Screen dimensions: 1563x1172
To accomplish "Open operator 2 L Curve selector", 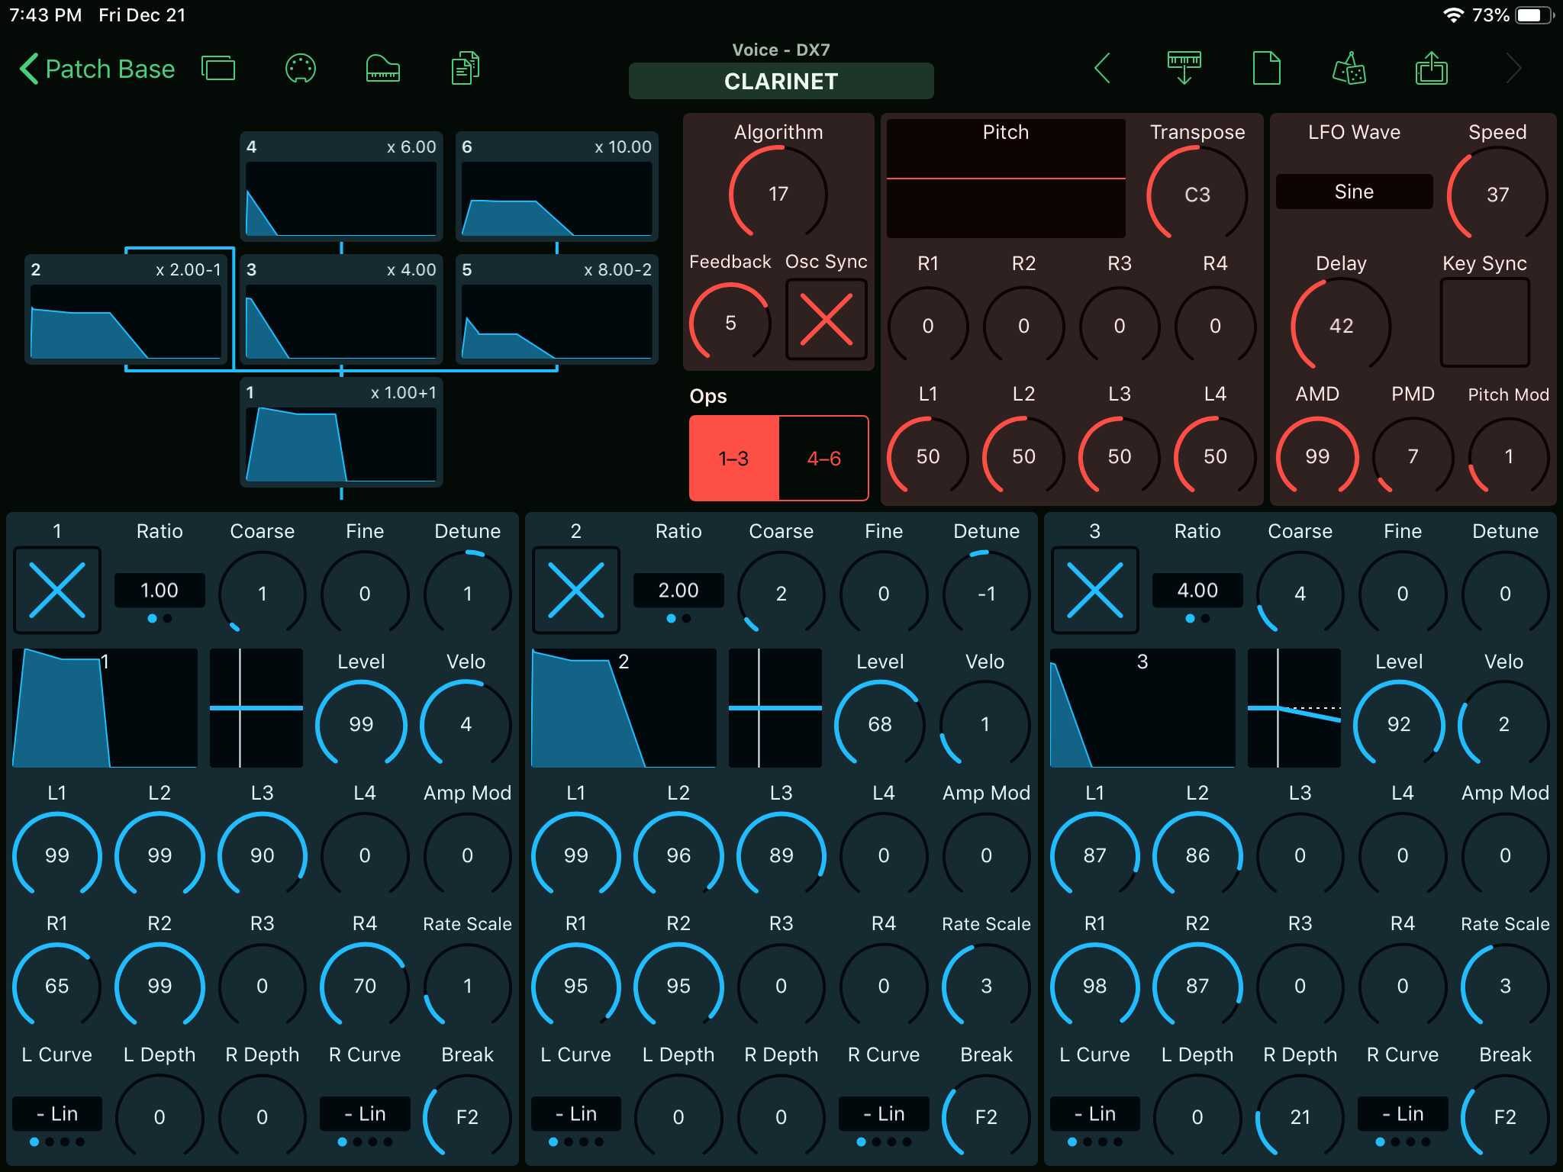I will tap(576, 1114).
